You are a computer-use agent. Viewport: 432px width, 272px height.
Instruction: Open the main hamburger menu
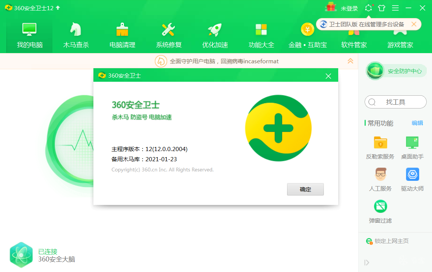coord(395,8)
